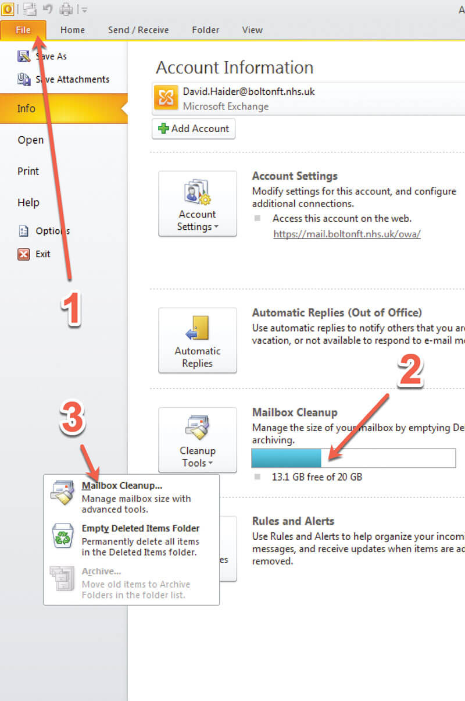The width and height of the screenshot is (465, 701).
Task: Open the Outlook Web Access mail link
Action: point(346,234)
